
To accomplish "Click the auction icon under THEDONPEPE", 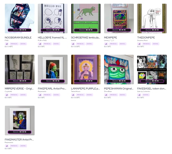I will pos(139,44).
